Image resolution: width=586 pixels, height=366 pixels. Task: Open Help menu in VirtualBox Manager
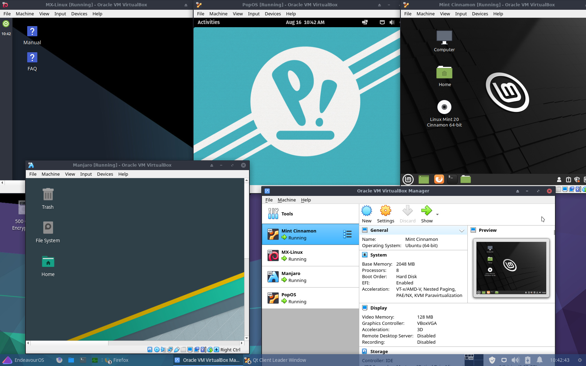(306, 200)
